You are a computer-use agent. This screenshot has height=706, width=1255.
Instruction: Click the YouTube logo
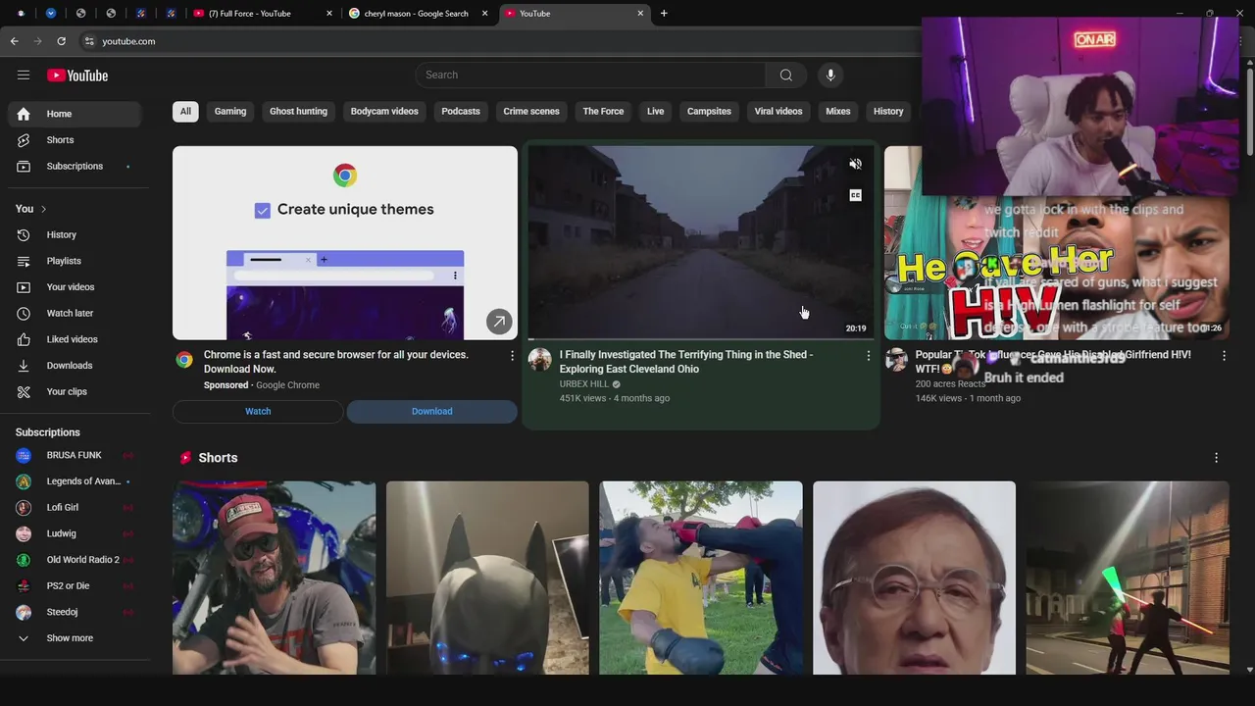coord(77,76)
